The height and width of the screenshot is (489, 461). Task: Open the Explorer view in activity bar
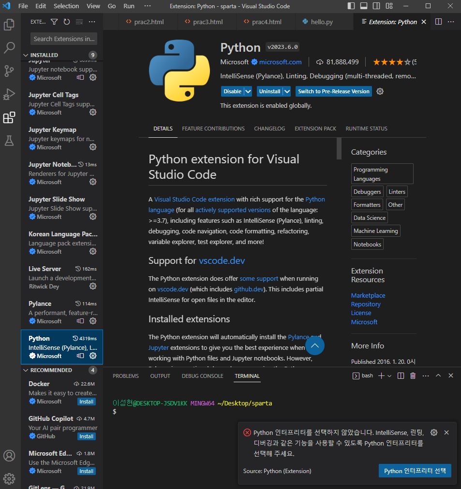click(x=9, y=25)
